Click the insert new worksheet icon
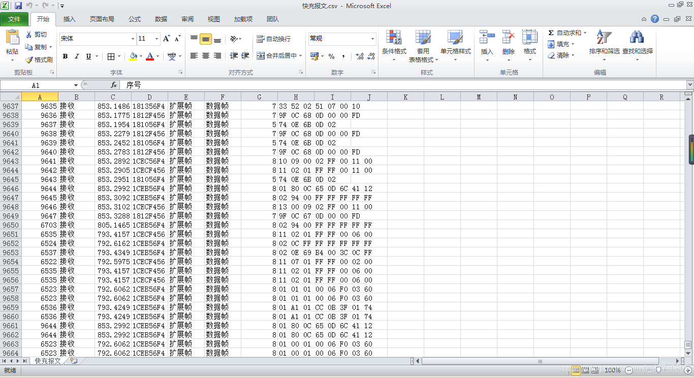The image size is (694, 378). (x=74, y=361)
